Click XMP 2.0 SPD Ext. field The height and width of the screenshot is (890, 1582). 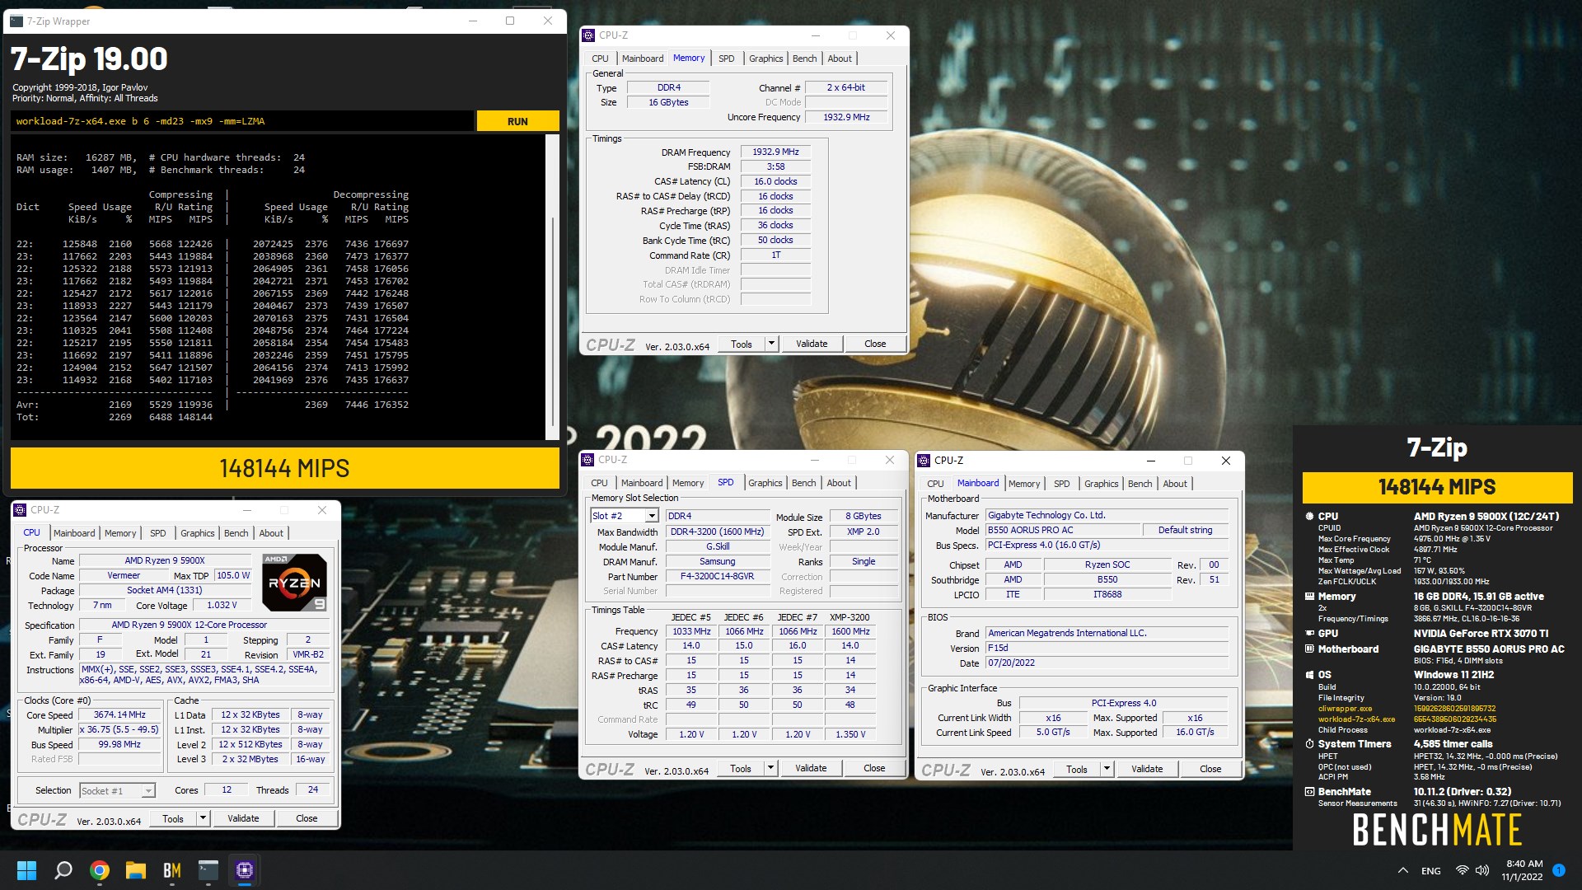coord(863,532)
